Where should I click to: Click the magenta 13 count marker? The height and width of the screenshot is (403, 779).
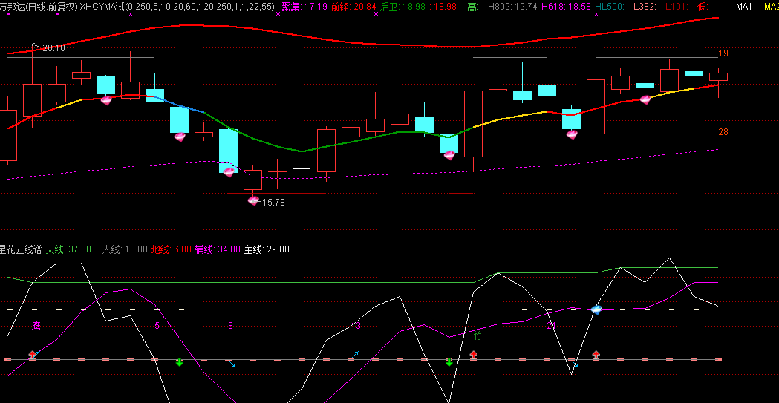pos(356,326)
